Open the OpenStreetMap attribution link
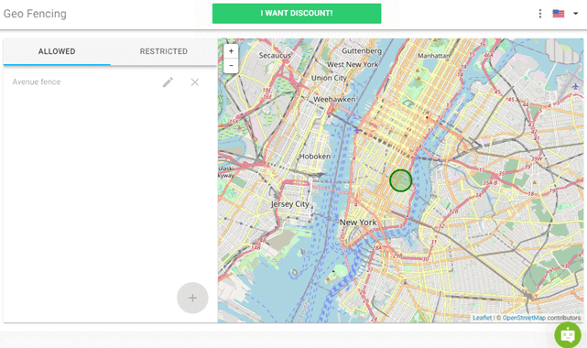This screenshot has width=587, height=348. click(x=524, y=318)
